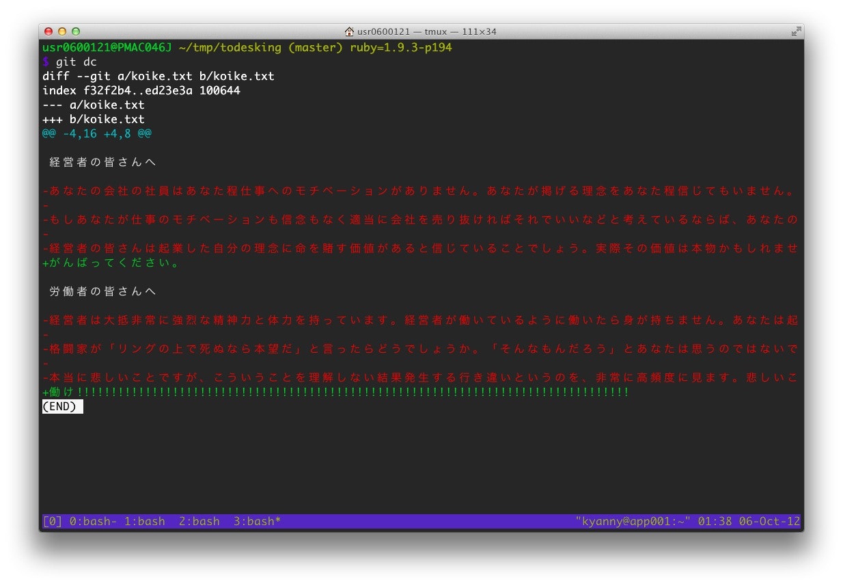Click the red close window button
Viewport: 843px width, 586px height.
[49, 31]
